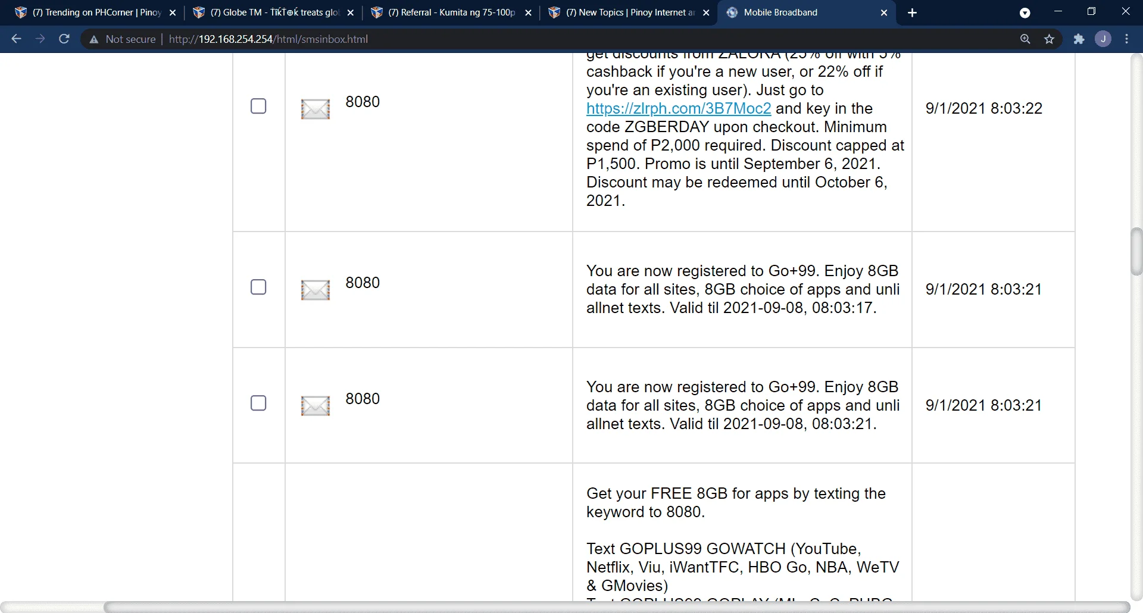Go back to the previous page
The width and height of the screenshot is (1143, 613).
[x=16, y=39]
